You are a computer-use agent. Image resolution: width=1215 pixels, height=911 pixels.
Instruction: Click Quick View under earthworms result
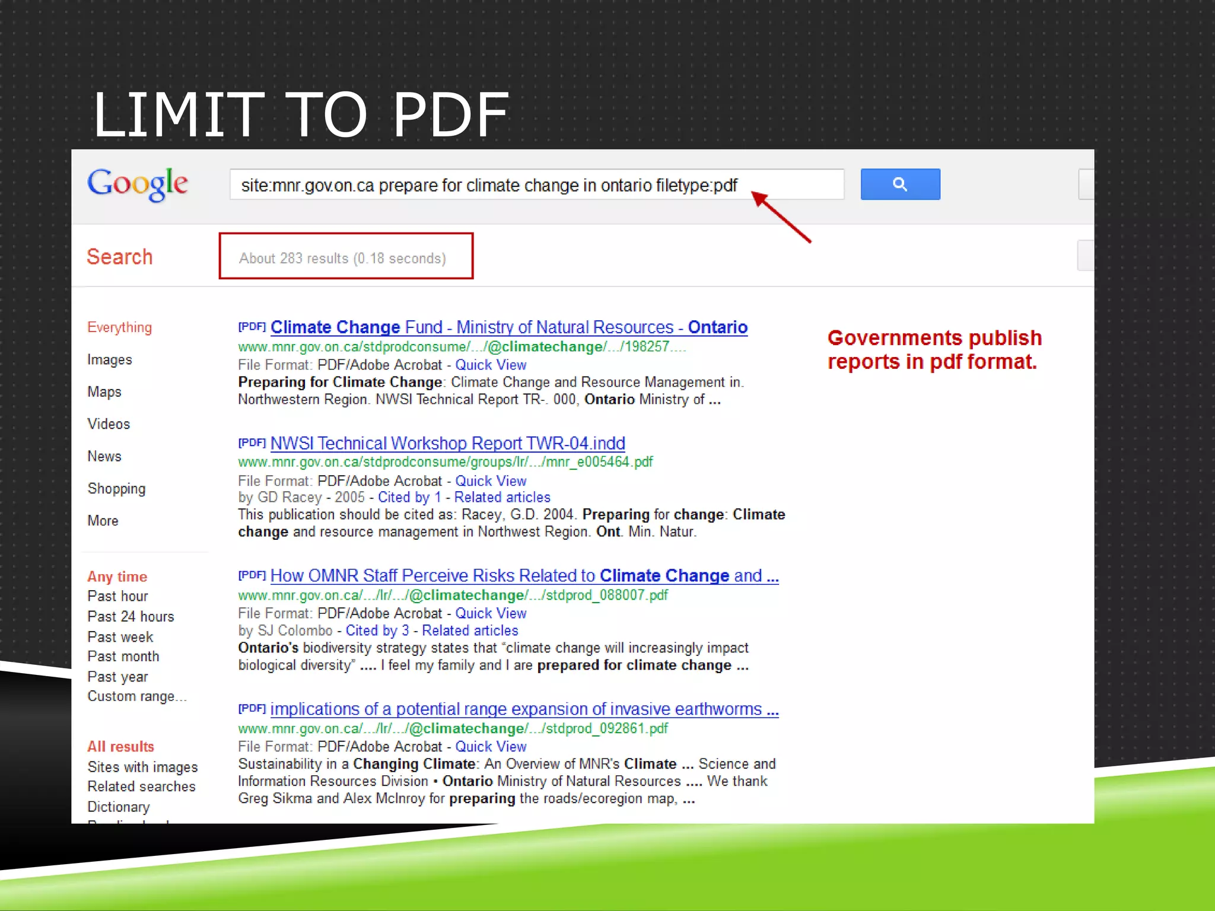[x=491, y=747]
